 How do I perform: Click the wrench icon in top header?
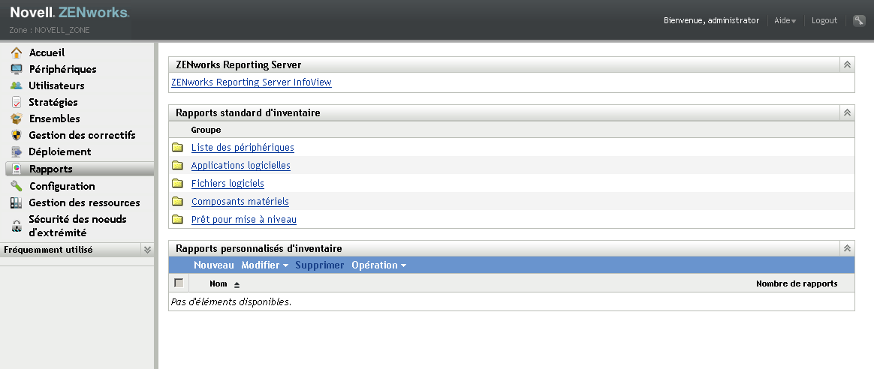(859, 20)
